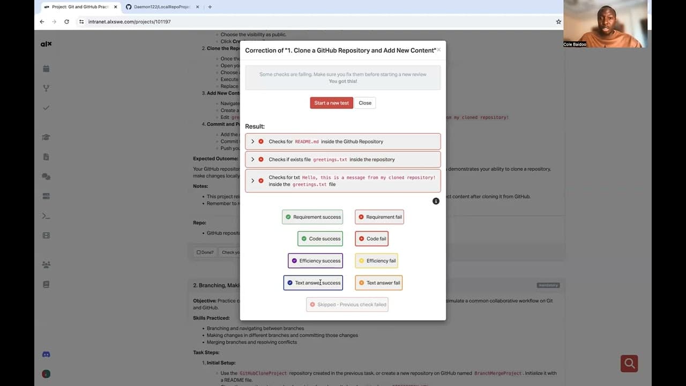Open the user profile avatar in sidebar
The image size is (686, 386).
tap(46, 374)
